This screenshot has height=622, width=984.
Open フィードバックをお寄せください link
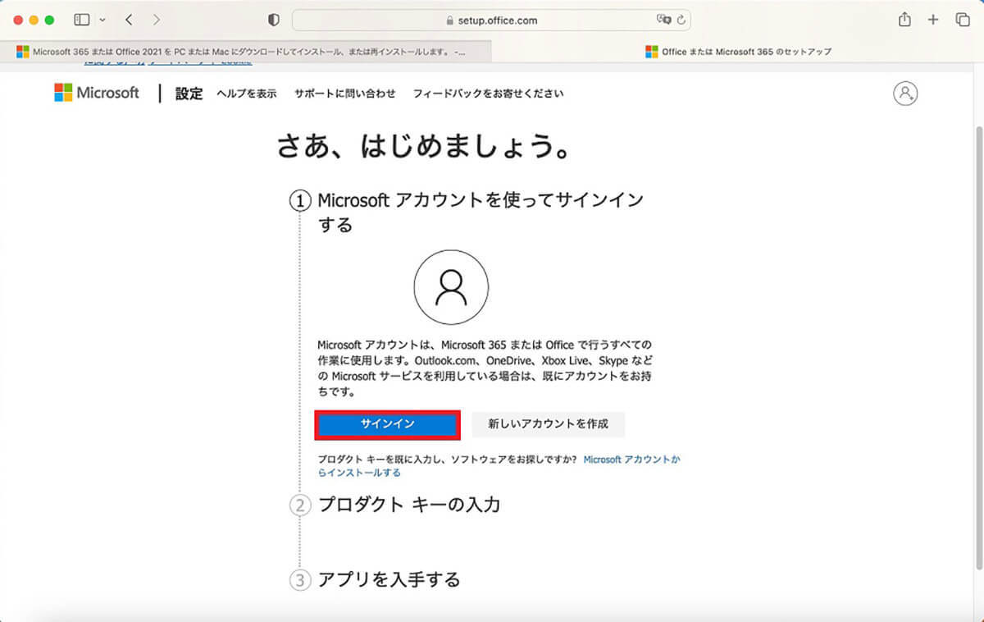pos(488,94)
